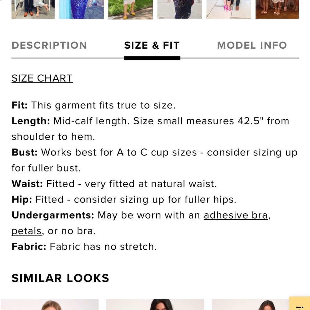View photo with brown shoes and white skirt
Screen dimensions: 310x310
pos(33,9)
